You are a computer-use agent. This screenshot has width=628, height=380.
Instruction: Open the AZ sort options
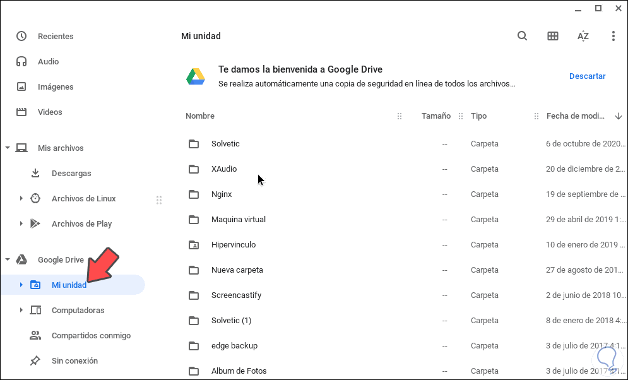pyautogui.click(x=583, y=36)
